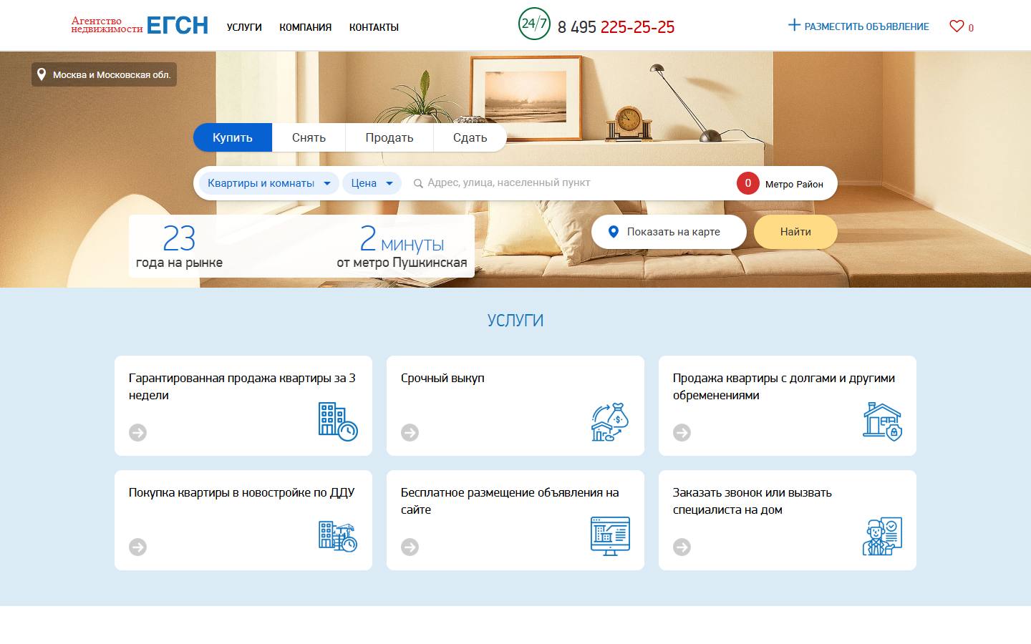This screenshot has height=644, width=1031.
Task: Open the Контакты menu item
Action: click(374, 27)
